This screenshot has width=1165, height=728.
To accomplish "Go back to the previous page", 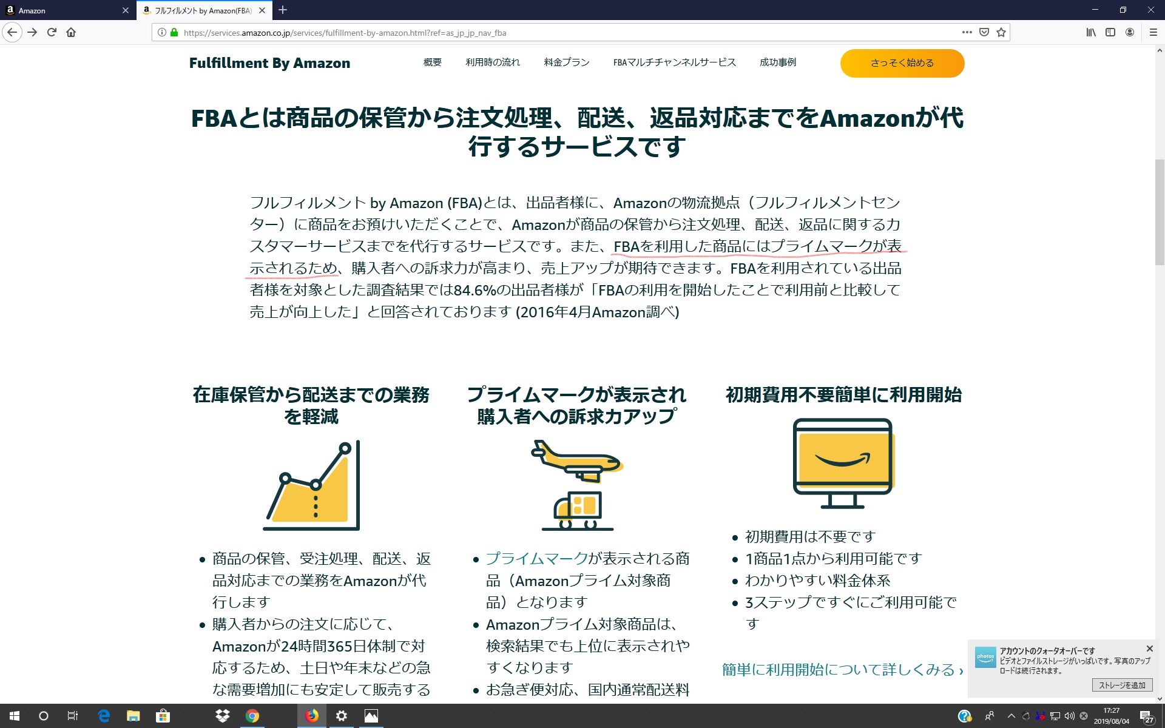I will (12, 32).
